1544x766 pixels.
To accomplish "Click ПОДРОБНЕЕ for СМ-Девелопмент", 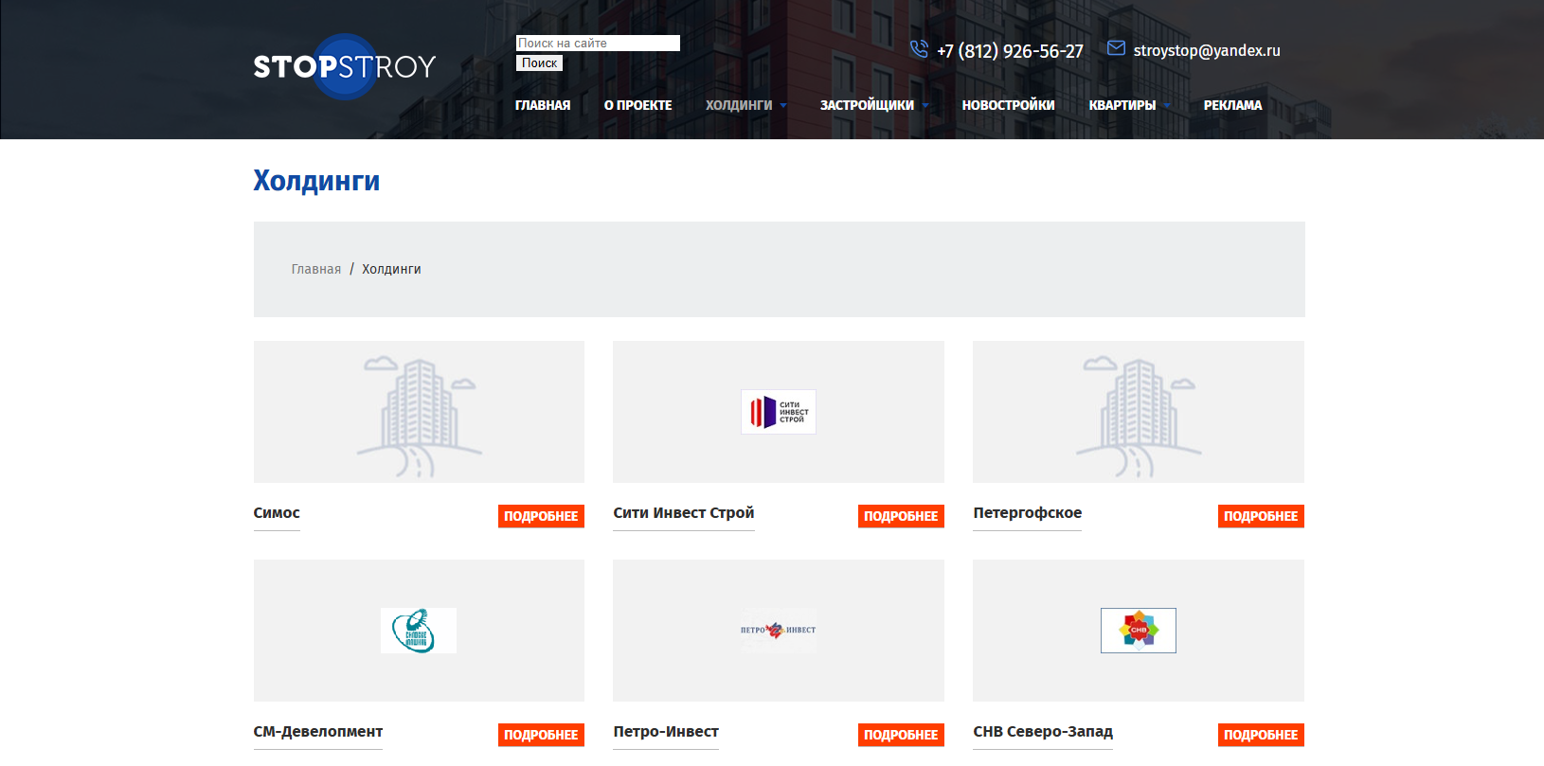I will point(541,735).
